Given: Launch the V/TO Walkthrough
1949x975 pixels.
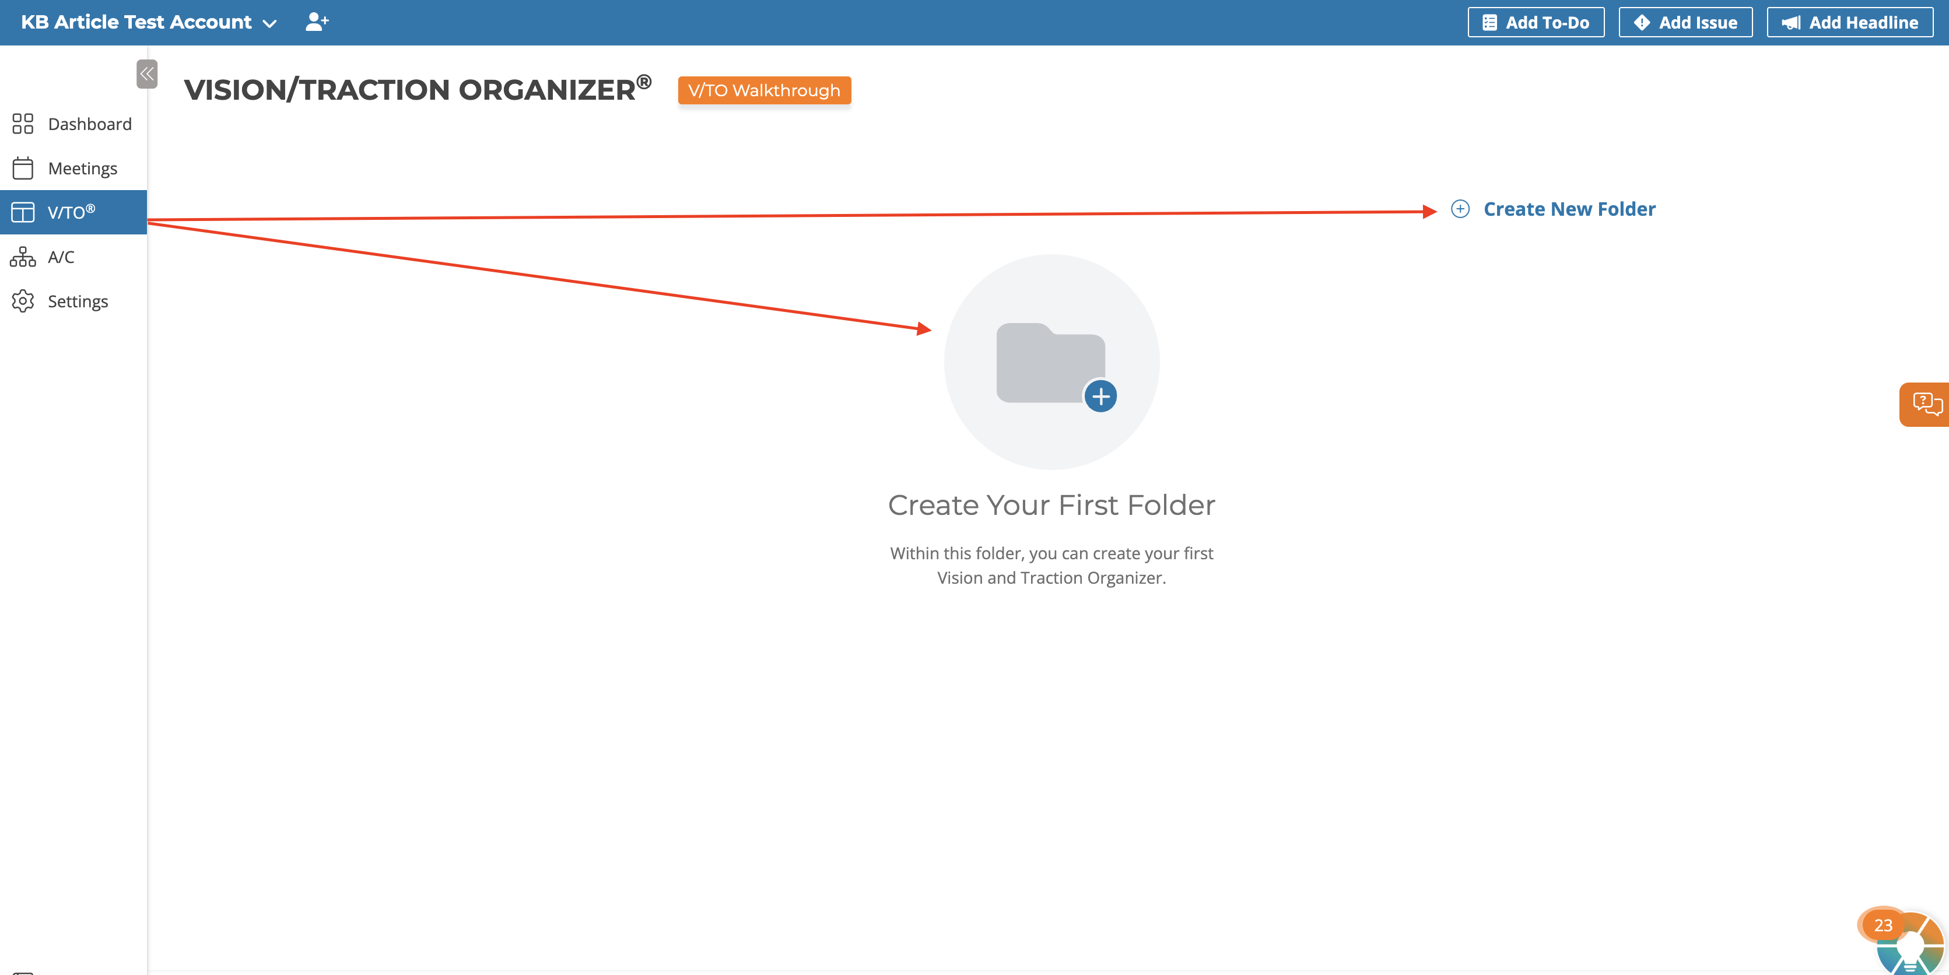Looking at the screenshot, I should tap(764, 90).
